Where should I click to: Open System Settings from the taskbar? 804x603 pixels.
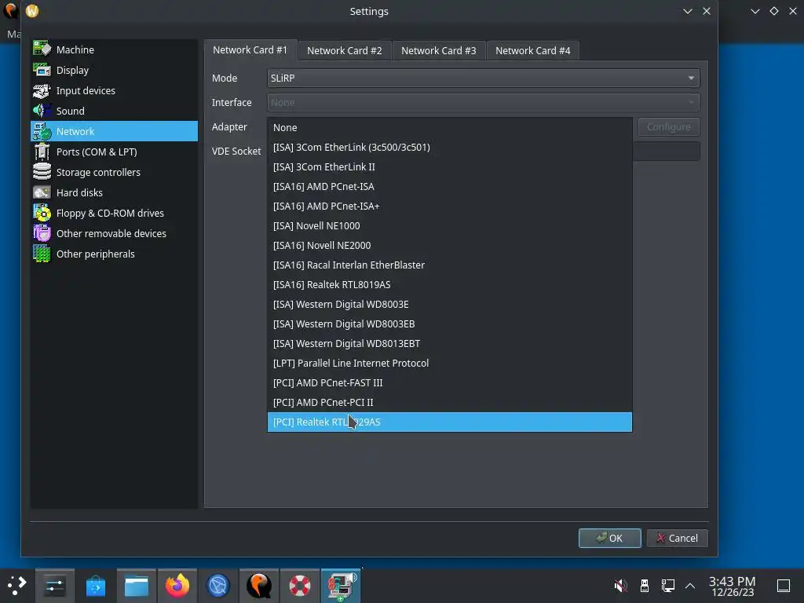[x=54, y=586]
